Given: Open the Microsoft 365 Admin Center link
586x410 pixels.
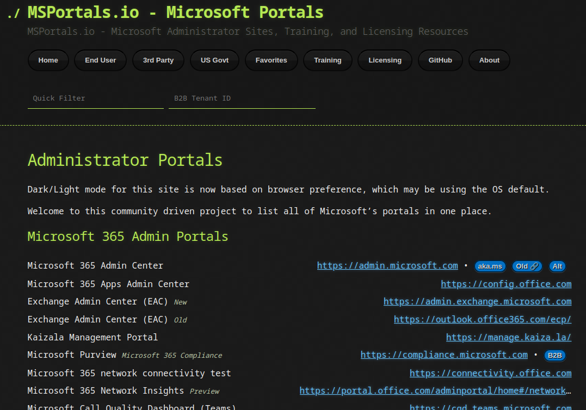Looking at the screenshot, I should tap(387, 265).
